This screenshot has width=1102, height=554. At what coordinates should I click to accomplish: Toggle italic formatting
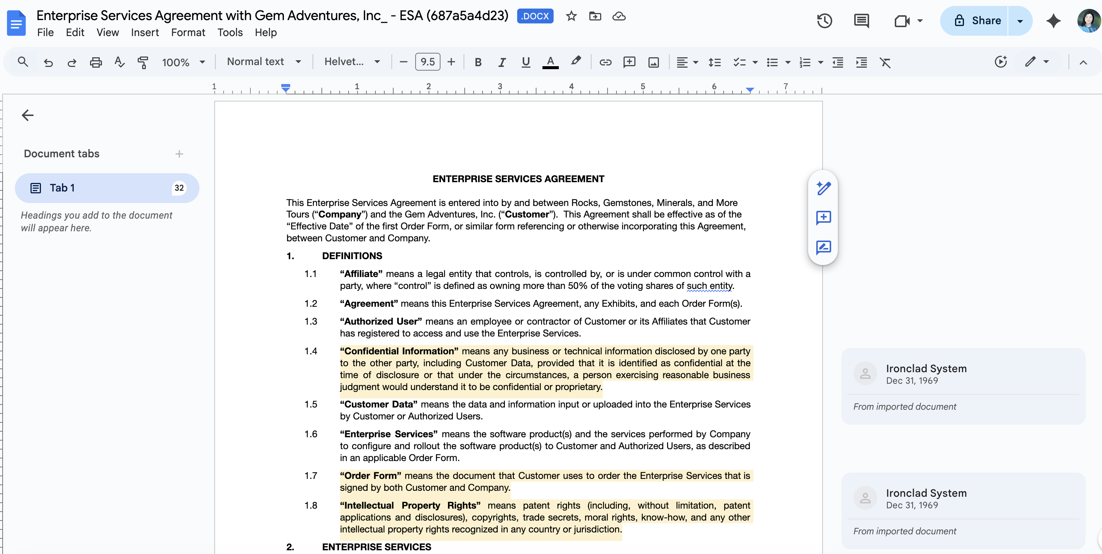pos(502,62)
